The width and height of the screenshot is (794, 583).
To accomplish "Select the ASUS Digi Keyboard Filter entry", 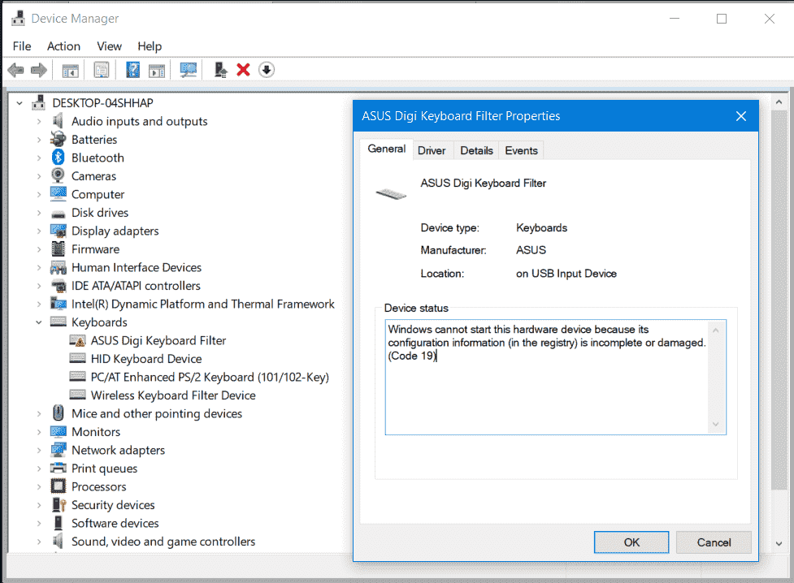I will coord(158,340).
